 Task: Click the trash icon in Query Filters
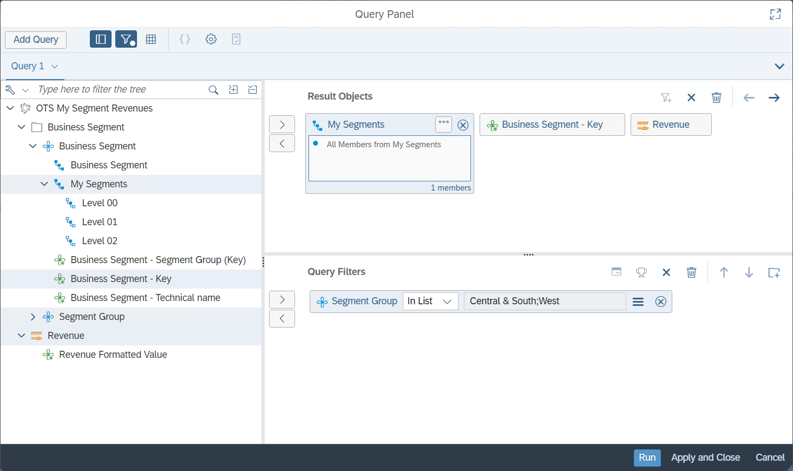(691, 272)
